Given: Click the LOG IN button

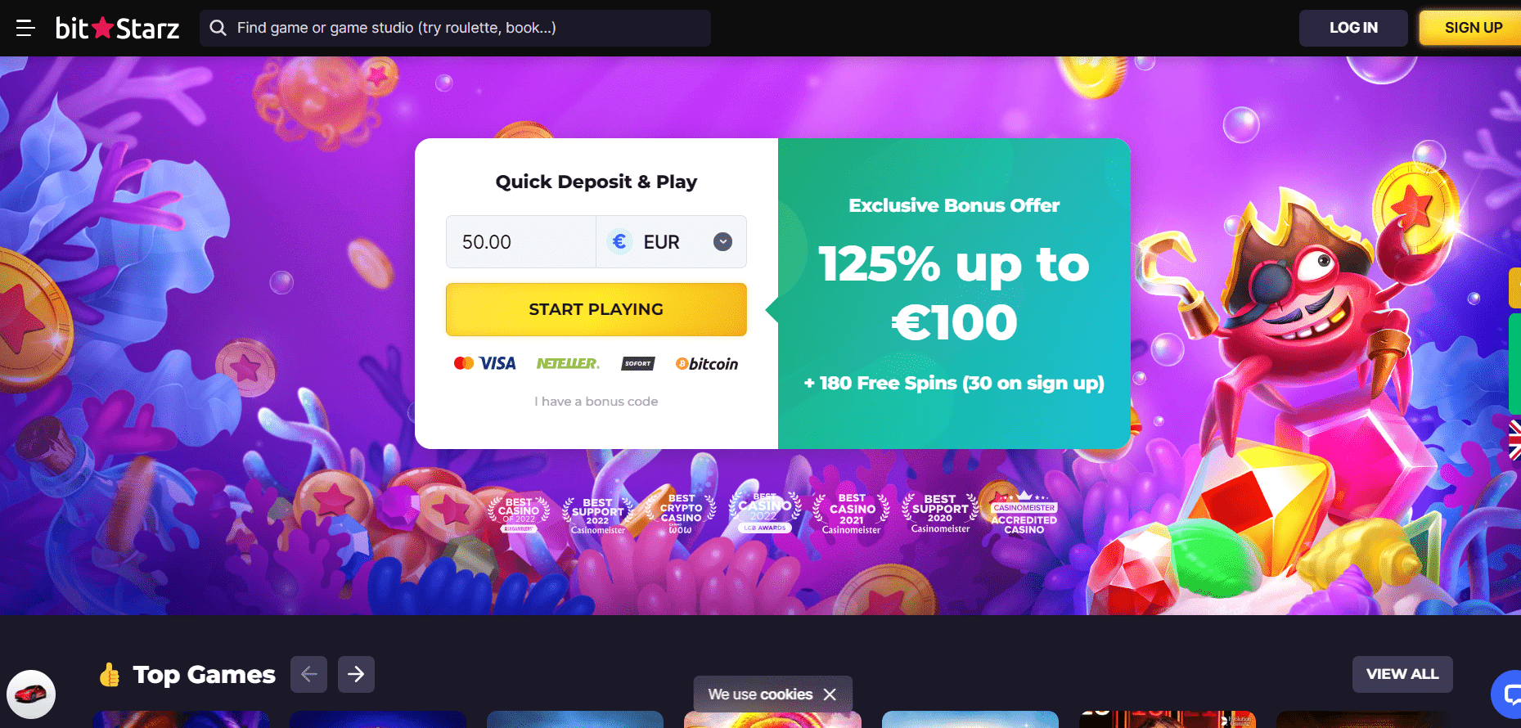Looking at the screenshot, I should (1353, 28).
